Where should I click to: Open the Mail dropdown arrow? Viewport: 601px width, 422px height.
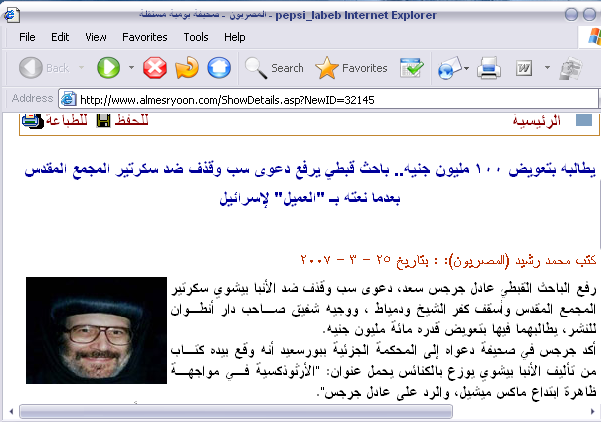point(466,68)
